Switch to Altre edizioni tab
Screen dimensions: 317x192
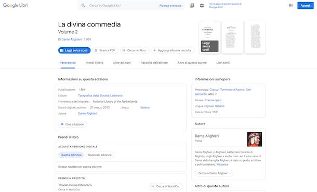pos(122,63)
